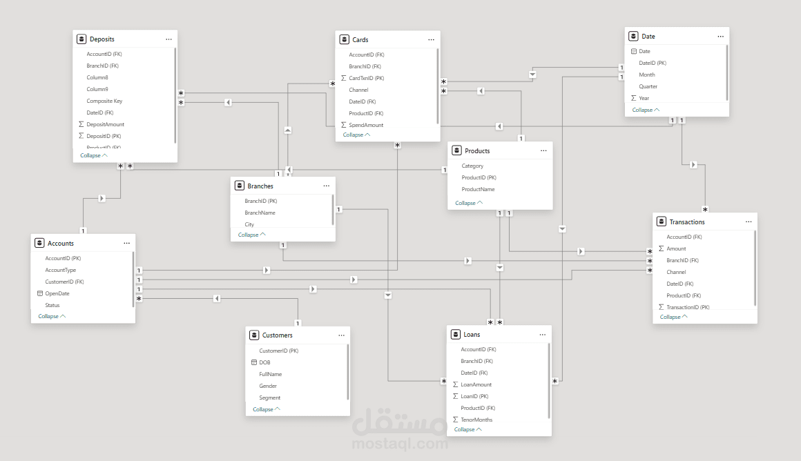Click the calendar icon next to OpenDate
The height and width of the screenshot is (461, 801).
coord(39,293)
